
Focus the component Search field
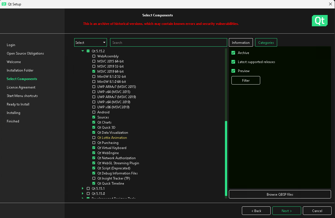(x=168, y=42)
